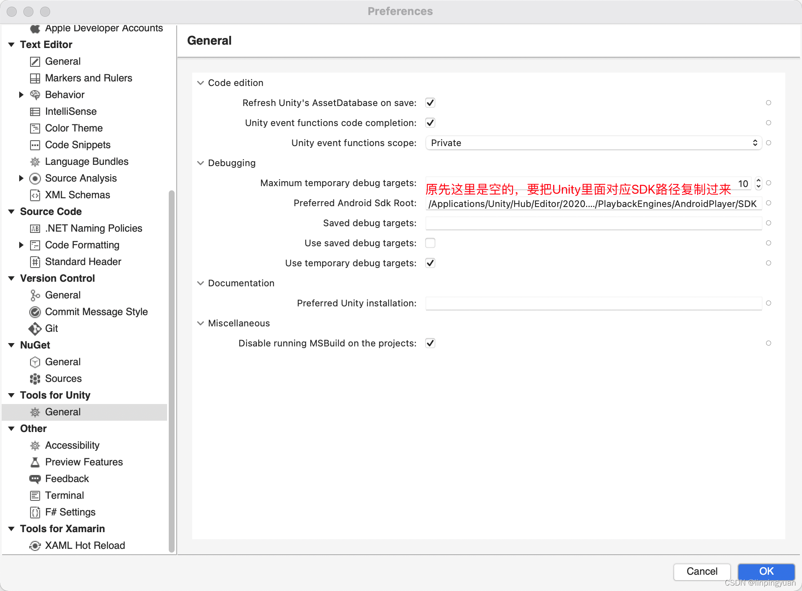
Task: Open Unity event functions scope dropdown
Action: [x=593, y=143]
